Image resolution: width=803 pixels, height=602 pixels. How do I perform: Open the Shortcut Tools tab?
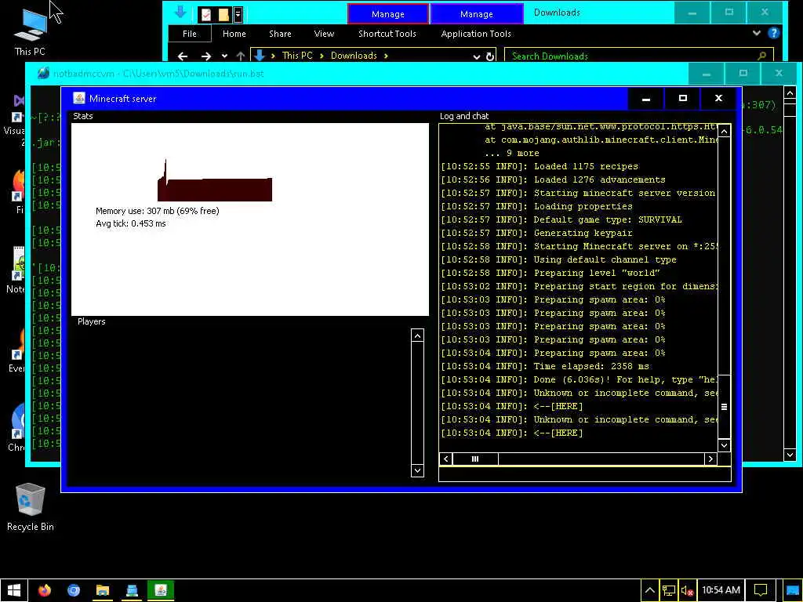(x=387, y=34)
